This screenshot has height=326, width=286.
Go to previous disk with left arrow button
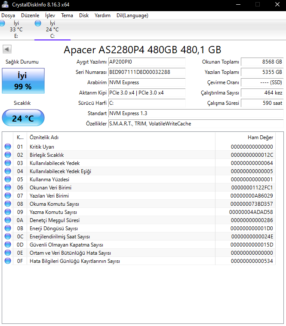[7, 49]
